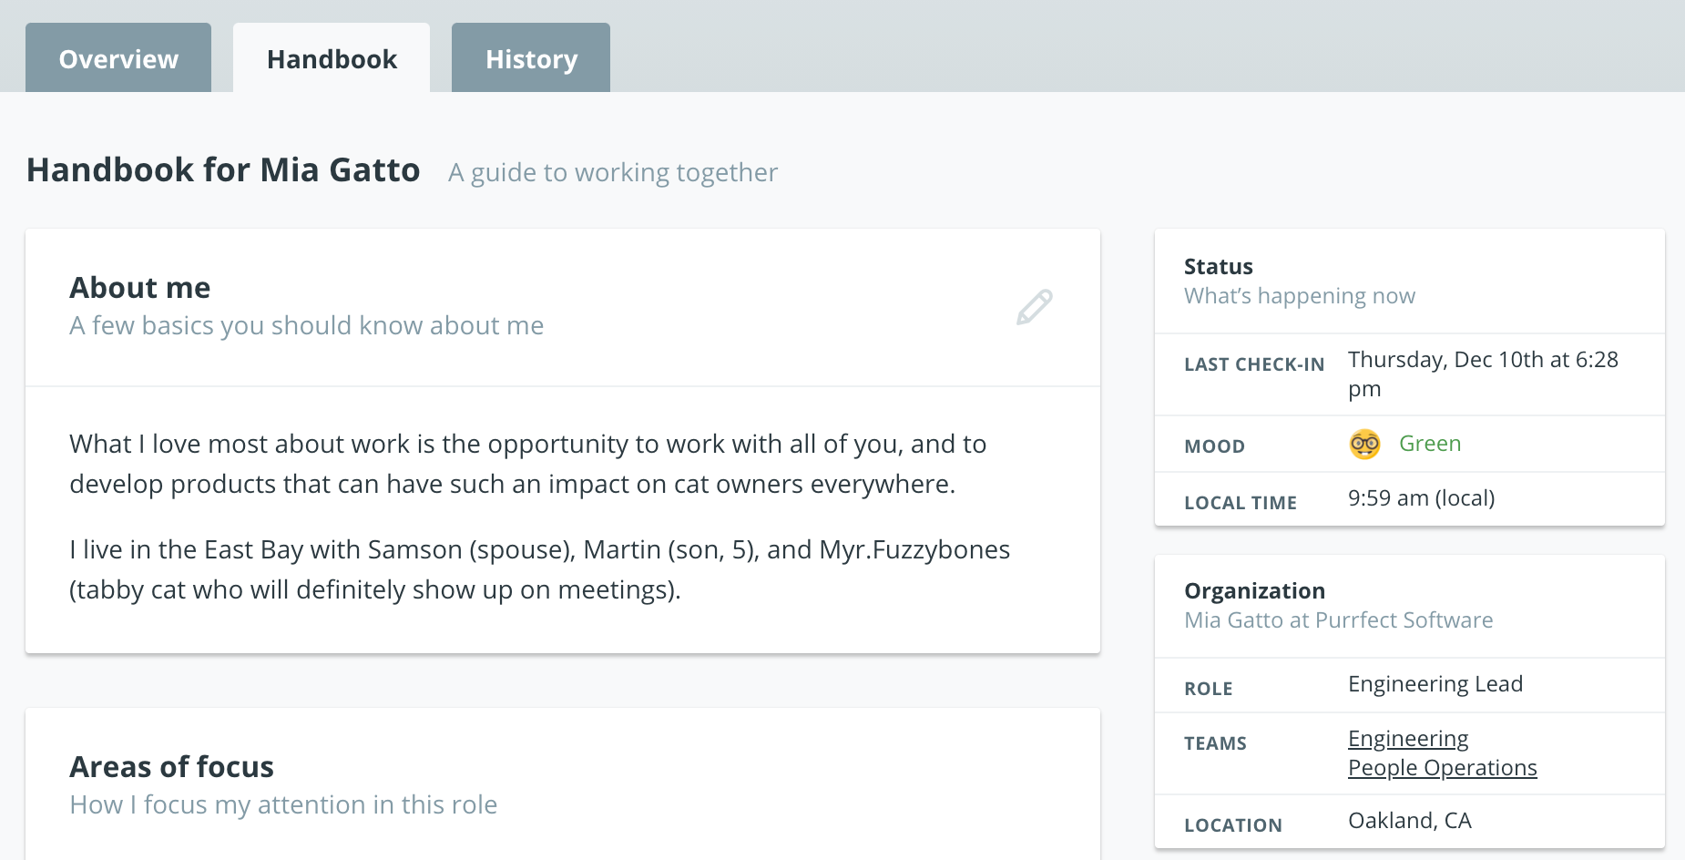This screenshot has width=1685, height=860.
Task: Click 'How I focus my attention in this role'
Action: [283, 804]
